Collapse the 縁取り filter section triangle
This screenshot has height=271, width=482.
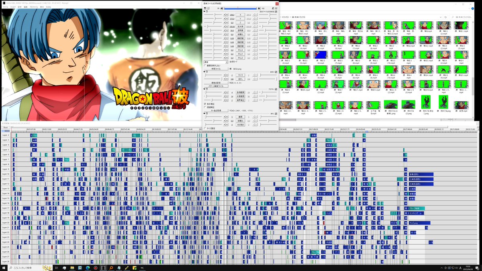(205, 72)
